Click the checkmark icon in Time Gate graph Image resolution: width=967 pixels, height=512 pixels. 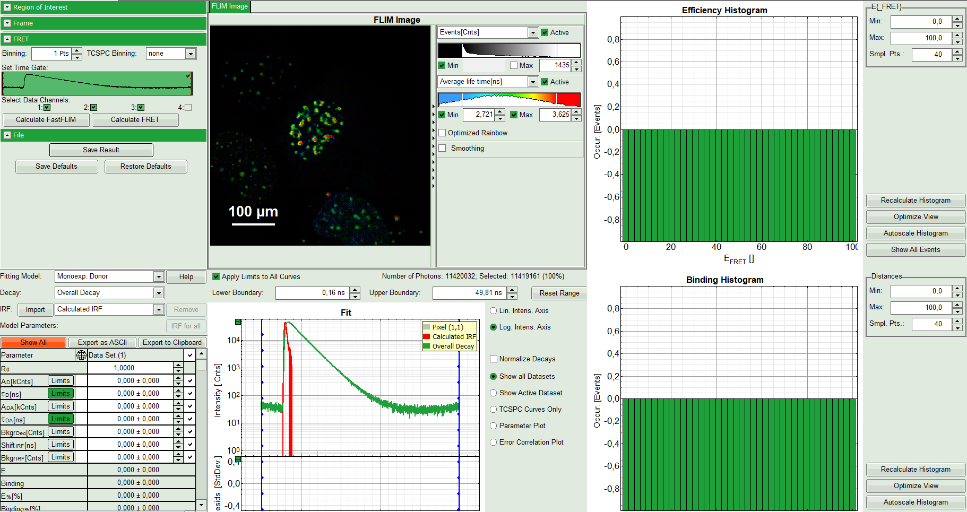188,76
